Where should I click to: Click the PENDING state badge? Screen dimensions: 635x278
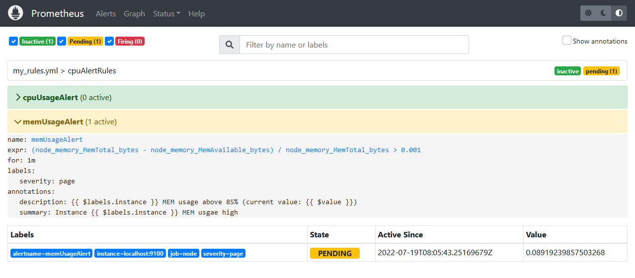[x=335, y=253]
